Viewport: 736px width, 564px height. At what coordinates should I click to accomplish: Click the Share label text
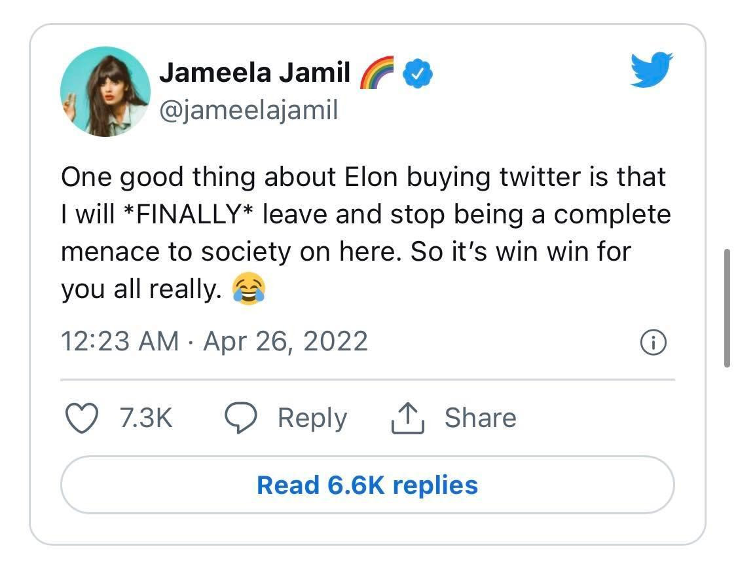(x=481, y=417)
